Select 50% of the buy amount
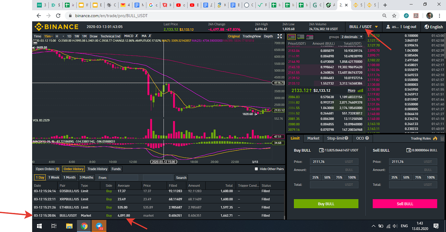Screen dimensions: 446x232 click(x=327, y=177)
